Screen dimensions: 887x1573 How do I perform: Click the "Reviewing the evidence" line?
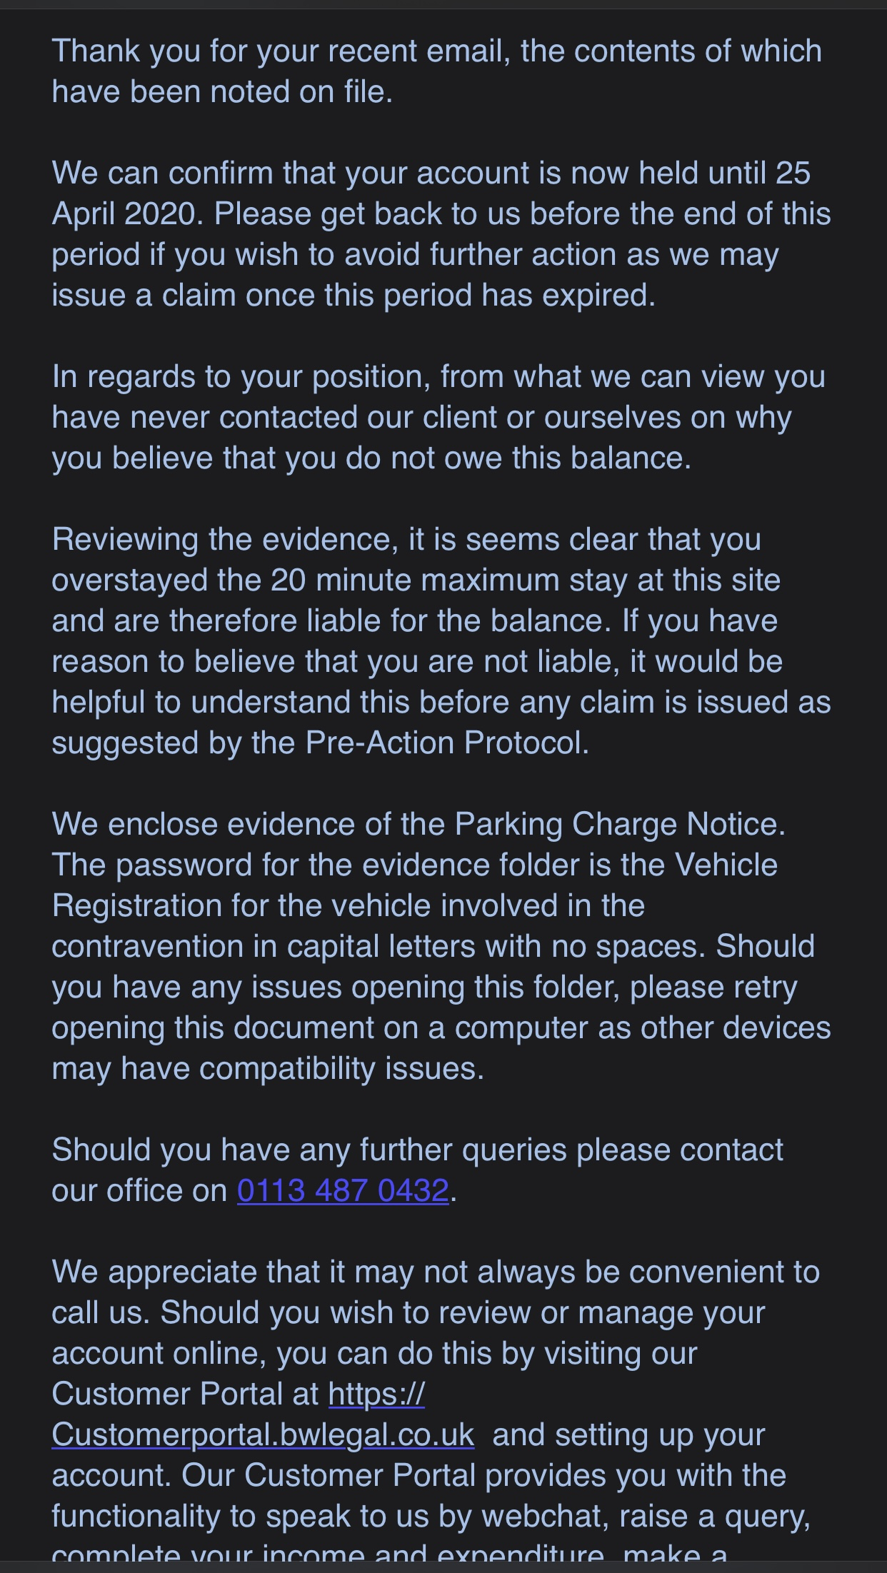tap(406, 540)
